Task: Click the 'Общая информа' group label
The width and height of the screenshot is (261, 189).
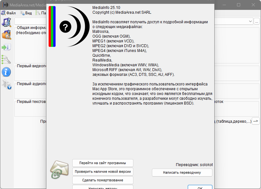Action: (x=31, y=28)
